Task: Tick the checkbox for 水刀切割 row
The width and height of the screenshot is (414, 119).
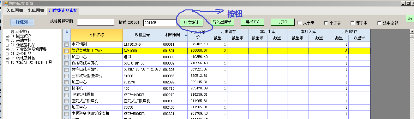Action: (x=67, y=44)
